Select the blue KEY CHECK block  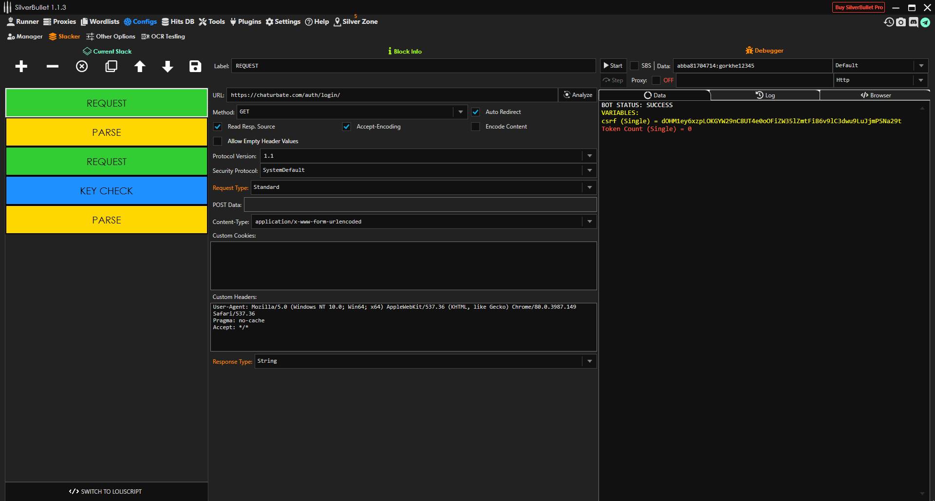pyautogui.click(x=107, y=191)
